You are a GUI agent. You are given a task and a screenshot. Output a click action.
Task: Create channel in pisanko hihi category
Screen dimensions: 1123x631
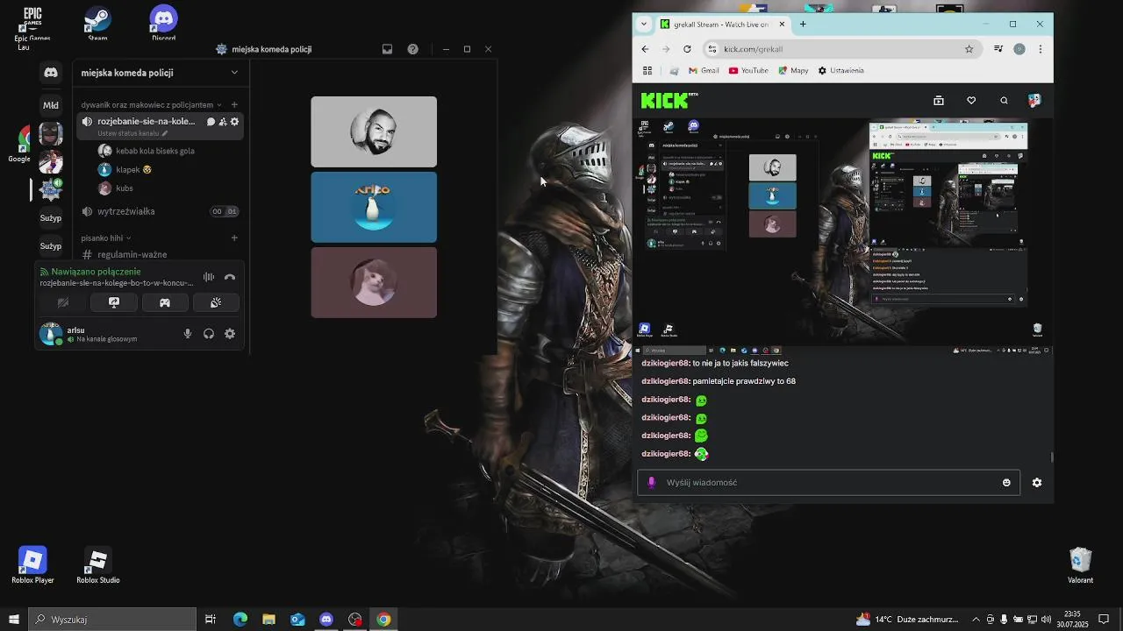234,238
